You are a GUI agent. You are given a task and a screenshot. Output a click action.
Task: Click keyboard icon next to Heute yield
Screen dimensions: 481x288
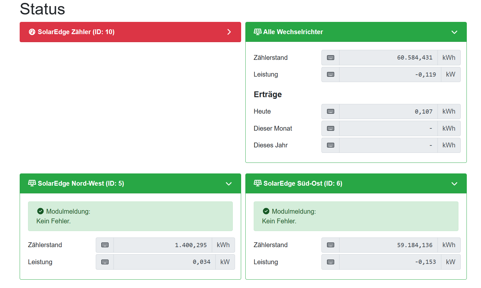[x=330, y=111]
